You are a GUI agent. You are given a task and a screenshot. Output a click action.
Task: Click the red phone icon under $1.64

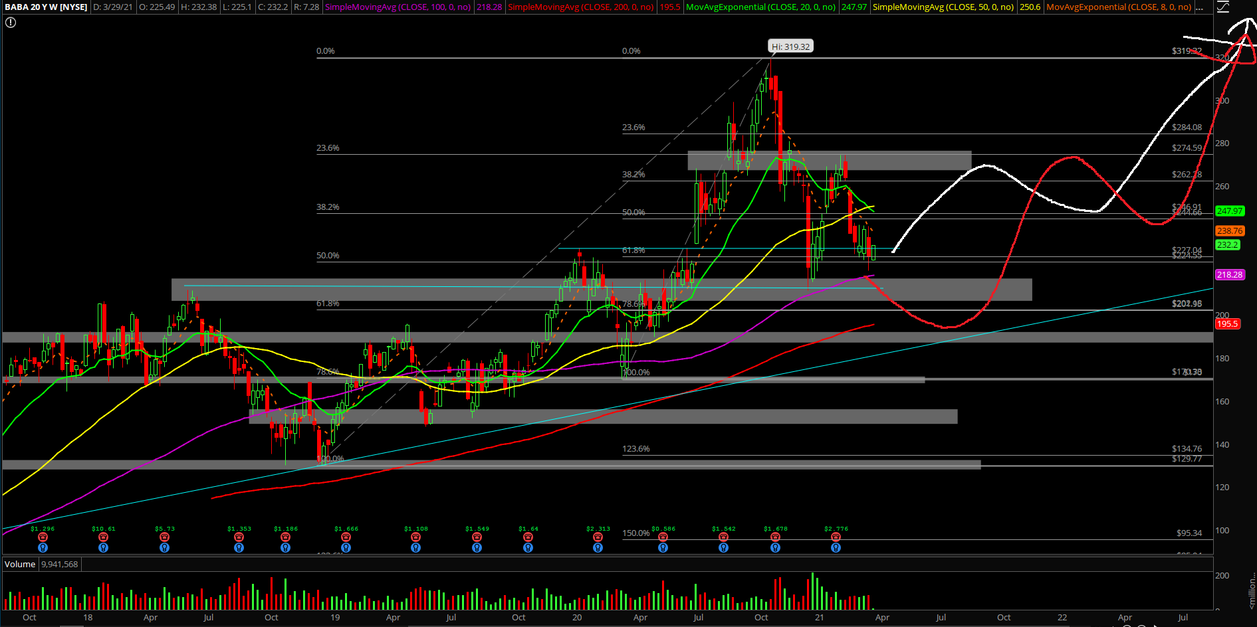pos(528,537)
